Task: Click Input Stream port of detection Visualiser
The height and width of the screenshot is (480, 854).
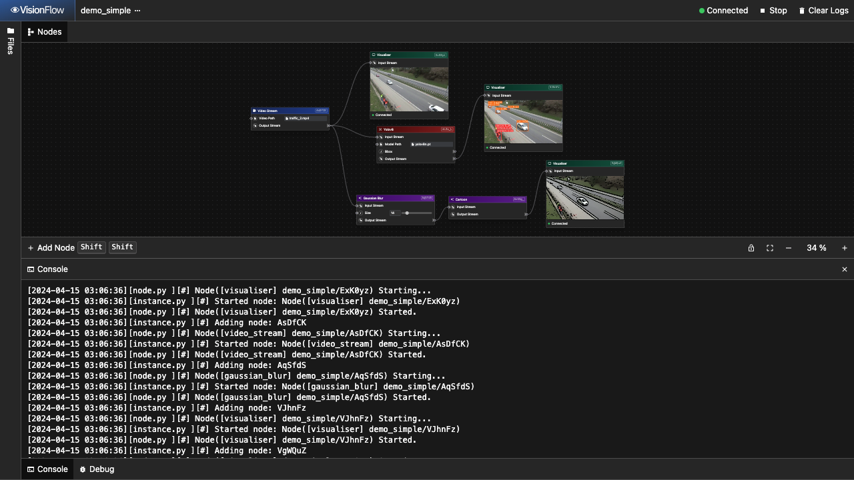Action: coord(485,95)
